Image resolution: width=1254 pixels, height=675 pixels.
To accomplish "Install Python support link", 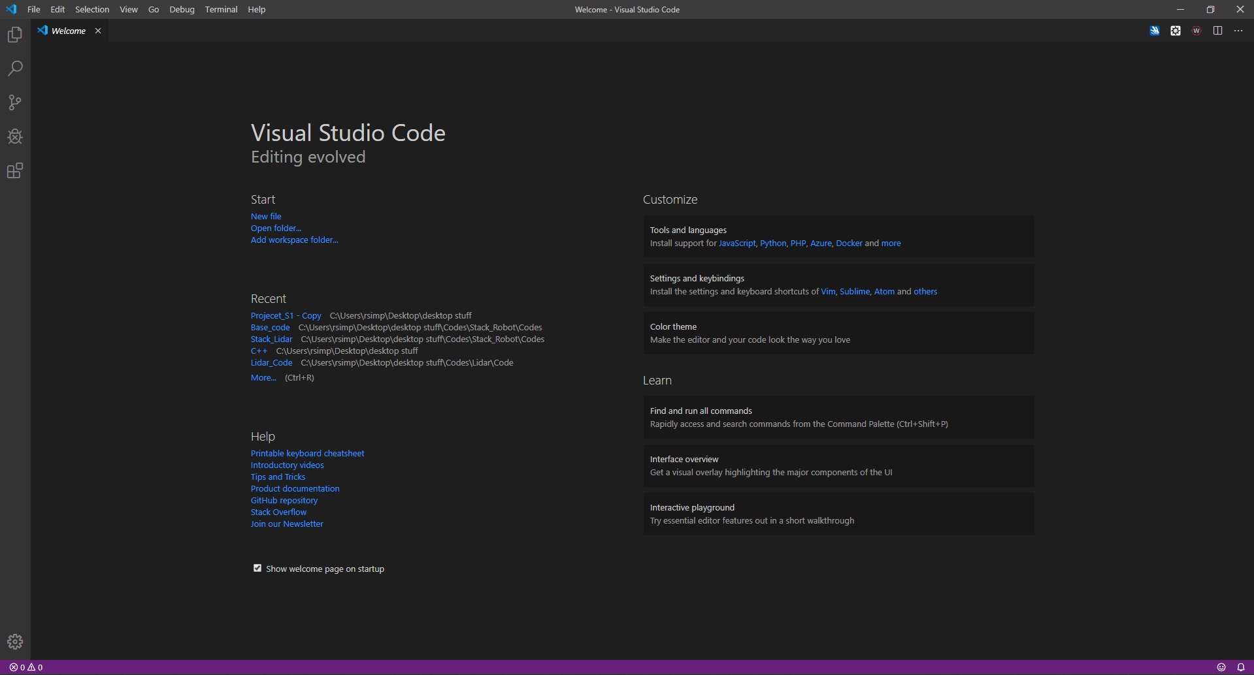I will 773,243.
